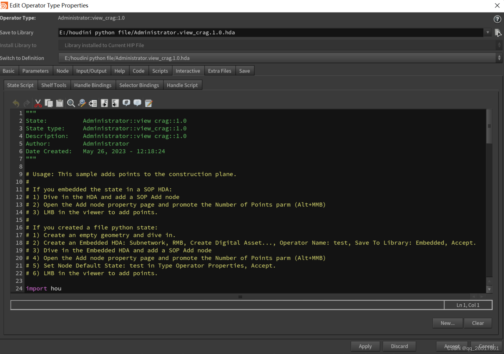Open the file chooser for Save to Library
The width and height of the screenshot is (504, 354).
(498, 32)
